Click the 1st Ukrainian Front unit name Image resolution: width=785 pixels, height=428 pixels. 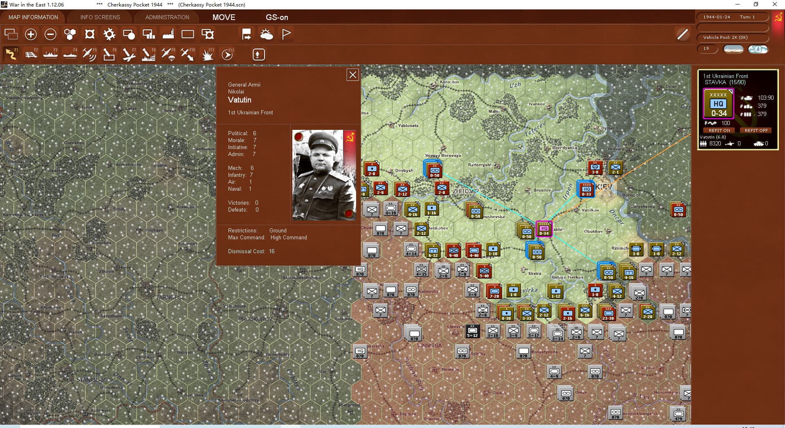[725, 76]
